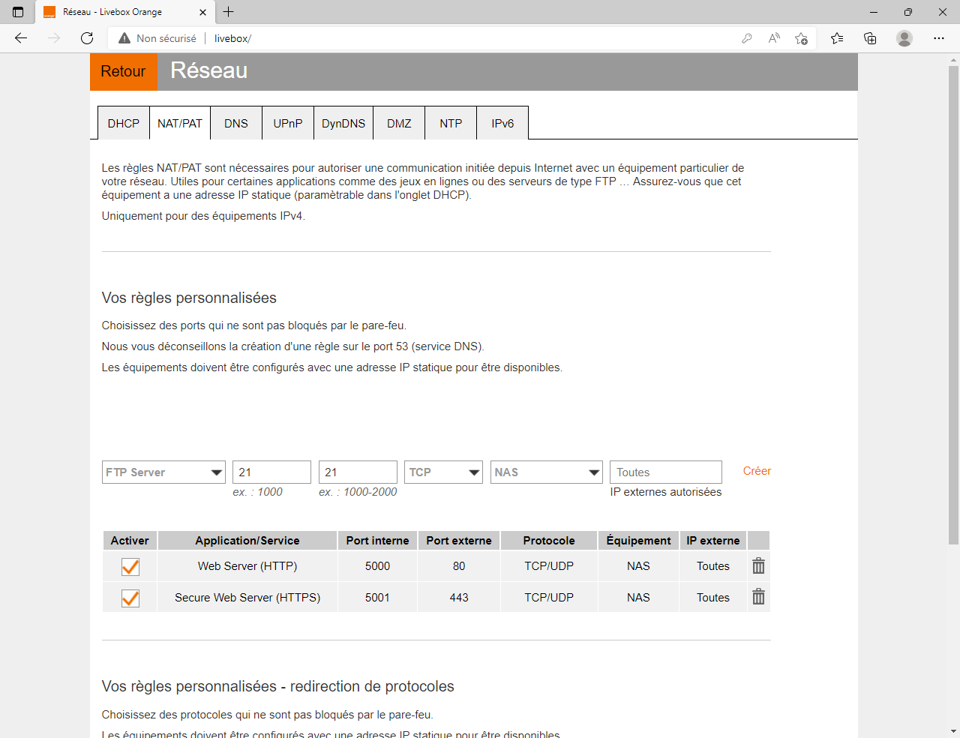This screenshot has height=738, width=960.
Task: Open browser Settings and more menu
Action: pos(939,38)
